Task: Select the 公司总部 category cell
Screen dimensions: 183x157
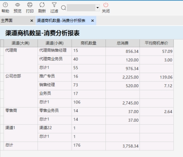Action: tap(21, 90)
